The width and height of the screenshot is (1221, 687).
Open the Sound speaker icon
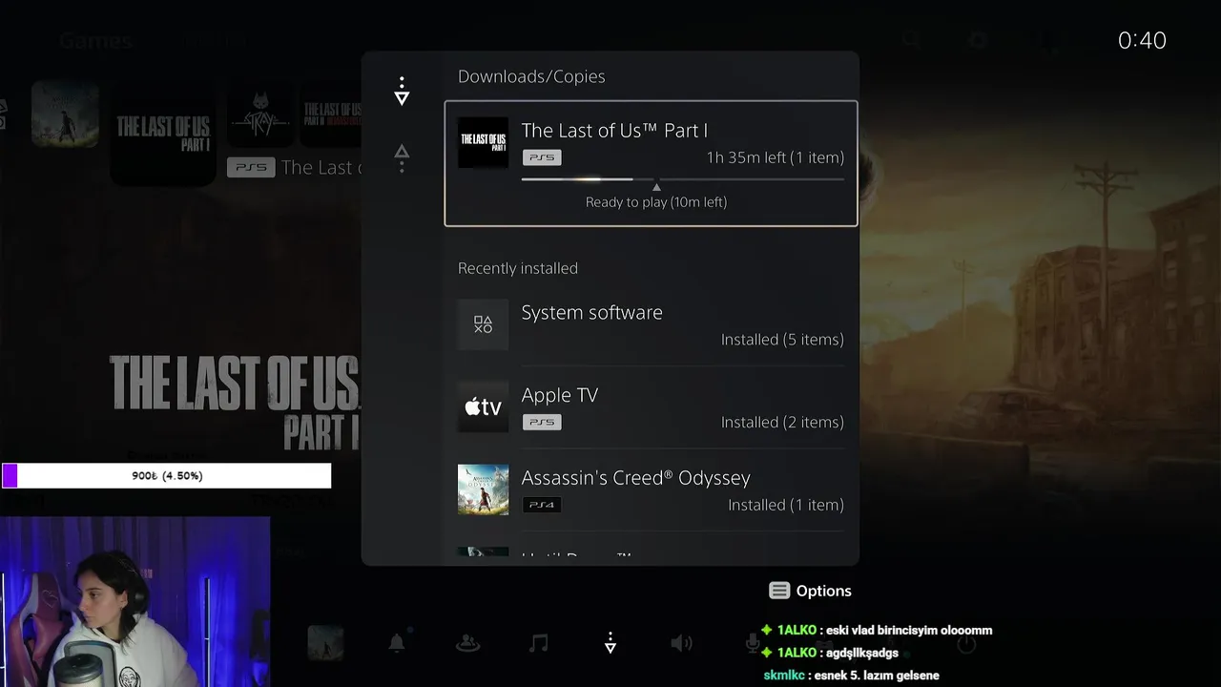[681, 643]
